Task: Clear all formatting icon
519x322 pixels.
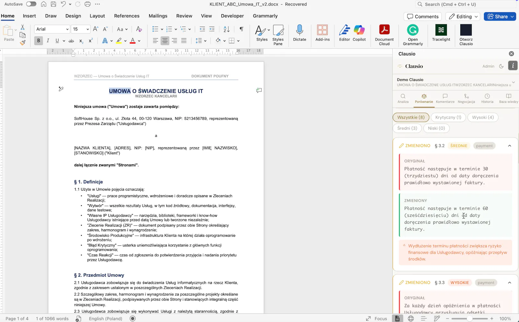Action: (139, 29)
